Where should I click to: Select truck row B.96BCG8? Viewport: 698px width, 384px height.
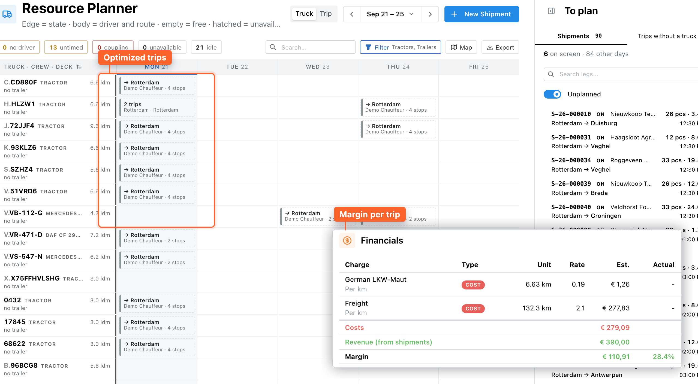point(57,369)
